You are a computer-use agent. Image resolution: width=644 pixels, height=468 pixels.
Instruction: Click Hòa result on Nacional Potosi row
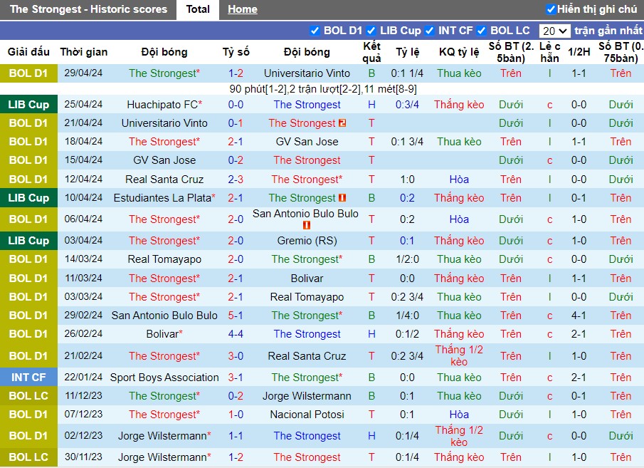click(x=459, y=415)
